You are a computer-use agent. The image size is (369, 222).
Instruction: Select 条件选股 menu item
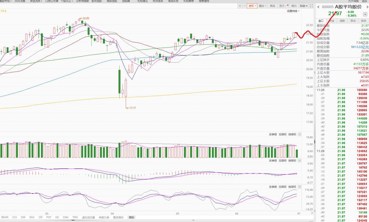(x=97, y=1)
